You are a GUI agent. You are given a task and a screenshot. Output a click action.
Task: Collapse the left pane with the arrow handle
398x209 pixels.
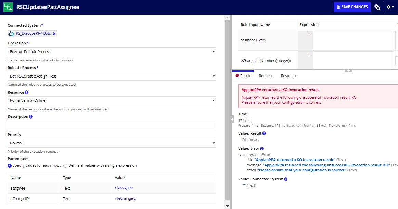(232, 119)
